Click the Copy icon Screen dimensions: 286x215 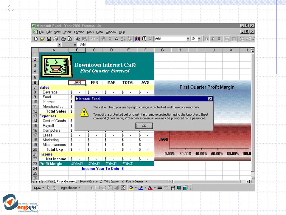click(x=78, y=39)
